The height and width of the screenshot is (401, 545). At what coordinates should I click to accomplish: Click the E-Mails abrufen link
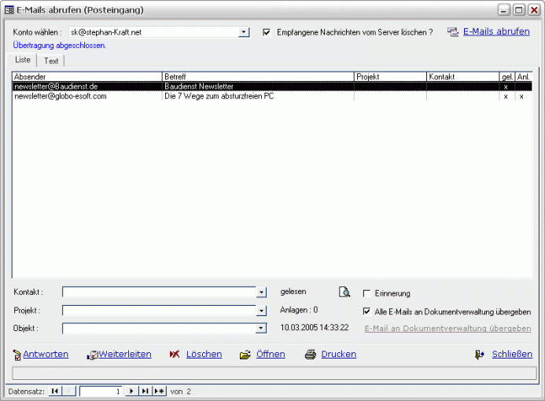[496, 32]
